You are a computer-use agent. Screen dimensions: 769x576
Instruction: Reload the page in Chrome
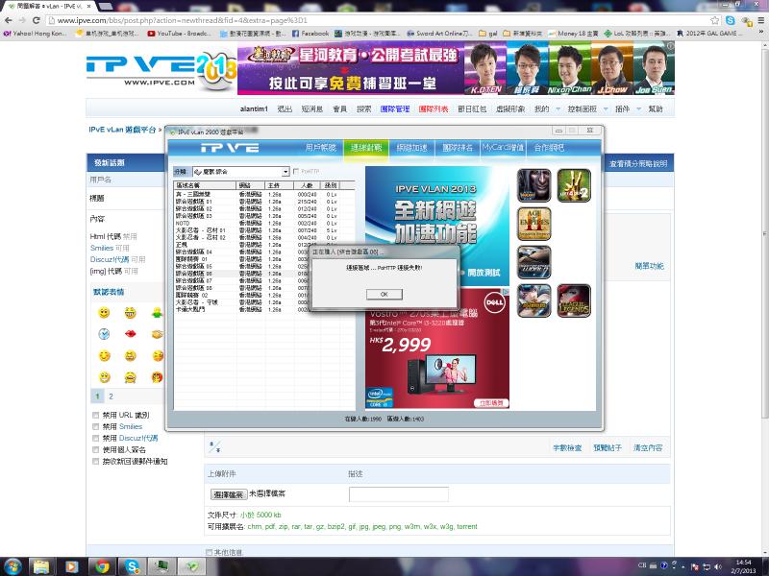[x=36, y=20]
